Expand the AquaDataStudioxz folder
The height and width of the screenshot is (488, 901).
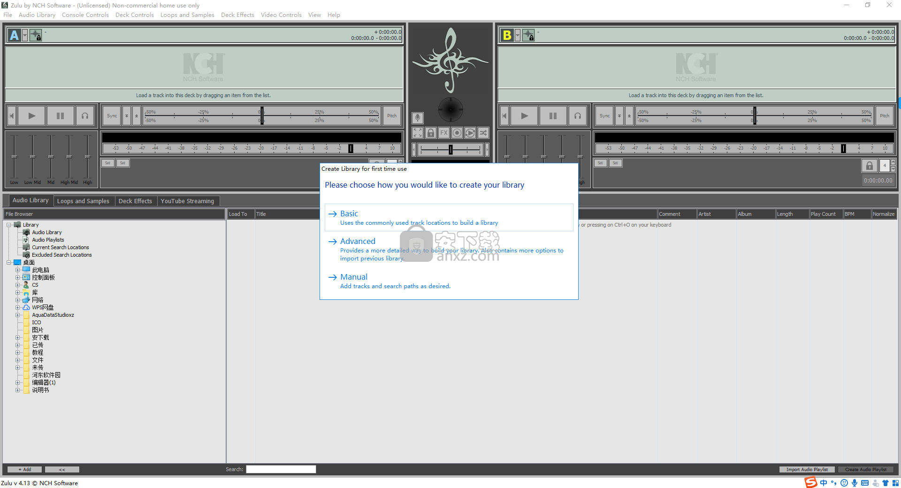coord(17,315)
